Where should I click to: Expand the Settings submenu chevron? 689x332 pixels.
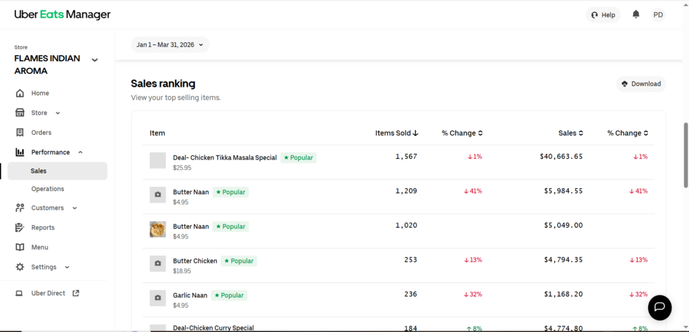point(67,267)
